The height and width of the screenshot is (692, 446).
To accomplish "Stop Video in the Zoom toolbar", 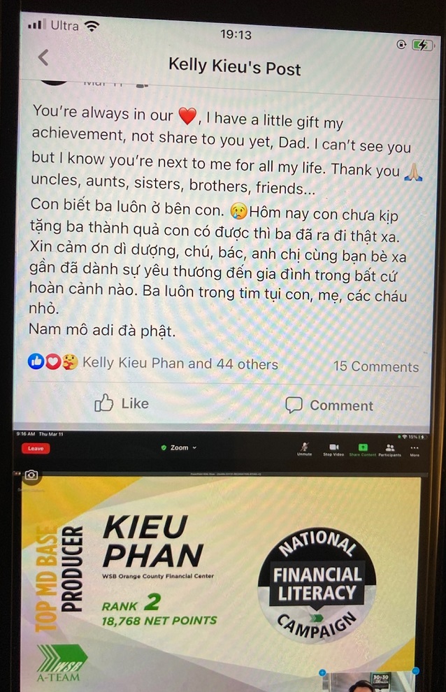I will (333, 449).
